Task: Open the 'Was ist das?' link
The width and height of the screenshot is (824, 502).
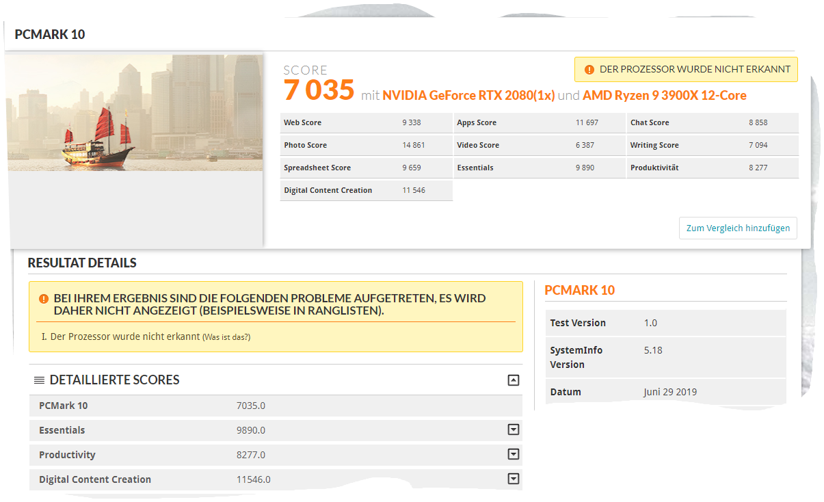Action: point(226,337)
